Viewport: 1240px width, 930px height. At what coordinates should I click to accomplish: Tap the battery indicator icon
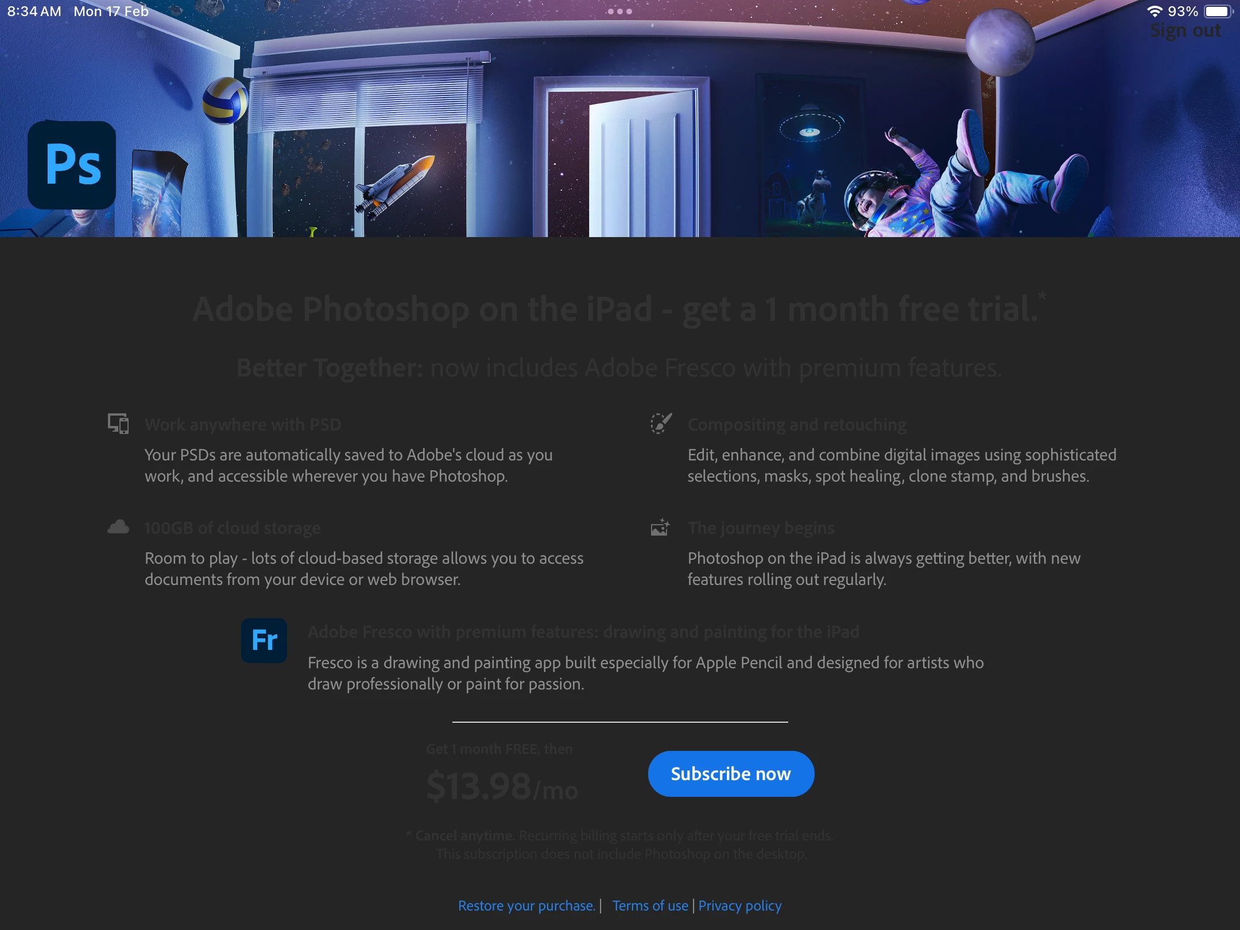coord(1218,11)
